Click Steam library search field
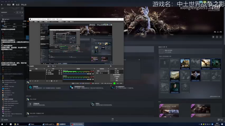Viewport: 225px width, 126px height. tap(12, 16)
